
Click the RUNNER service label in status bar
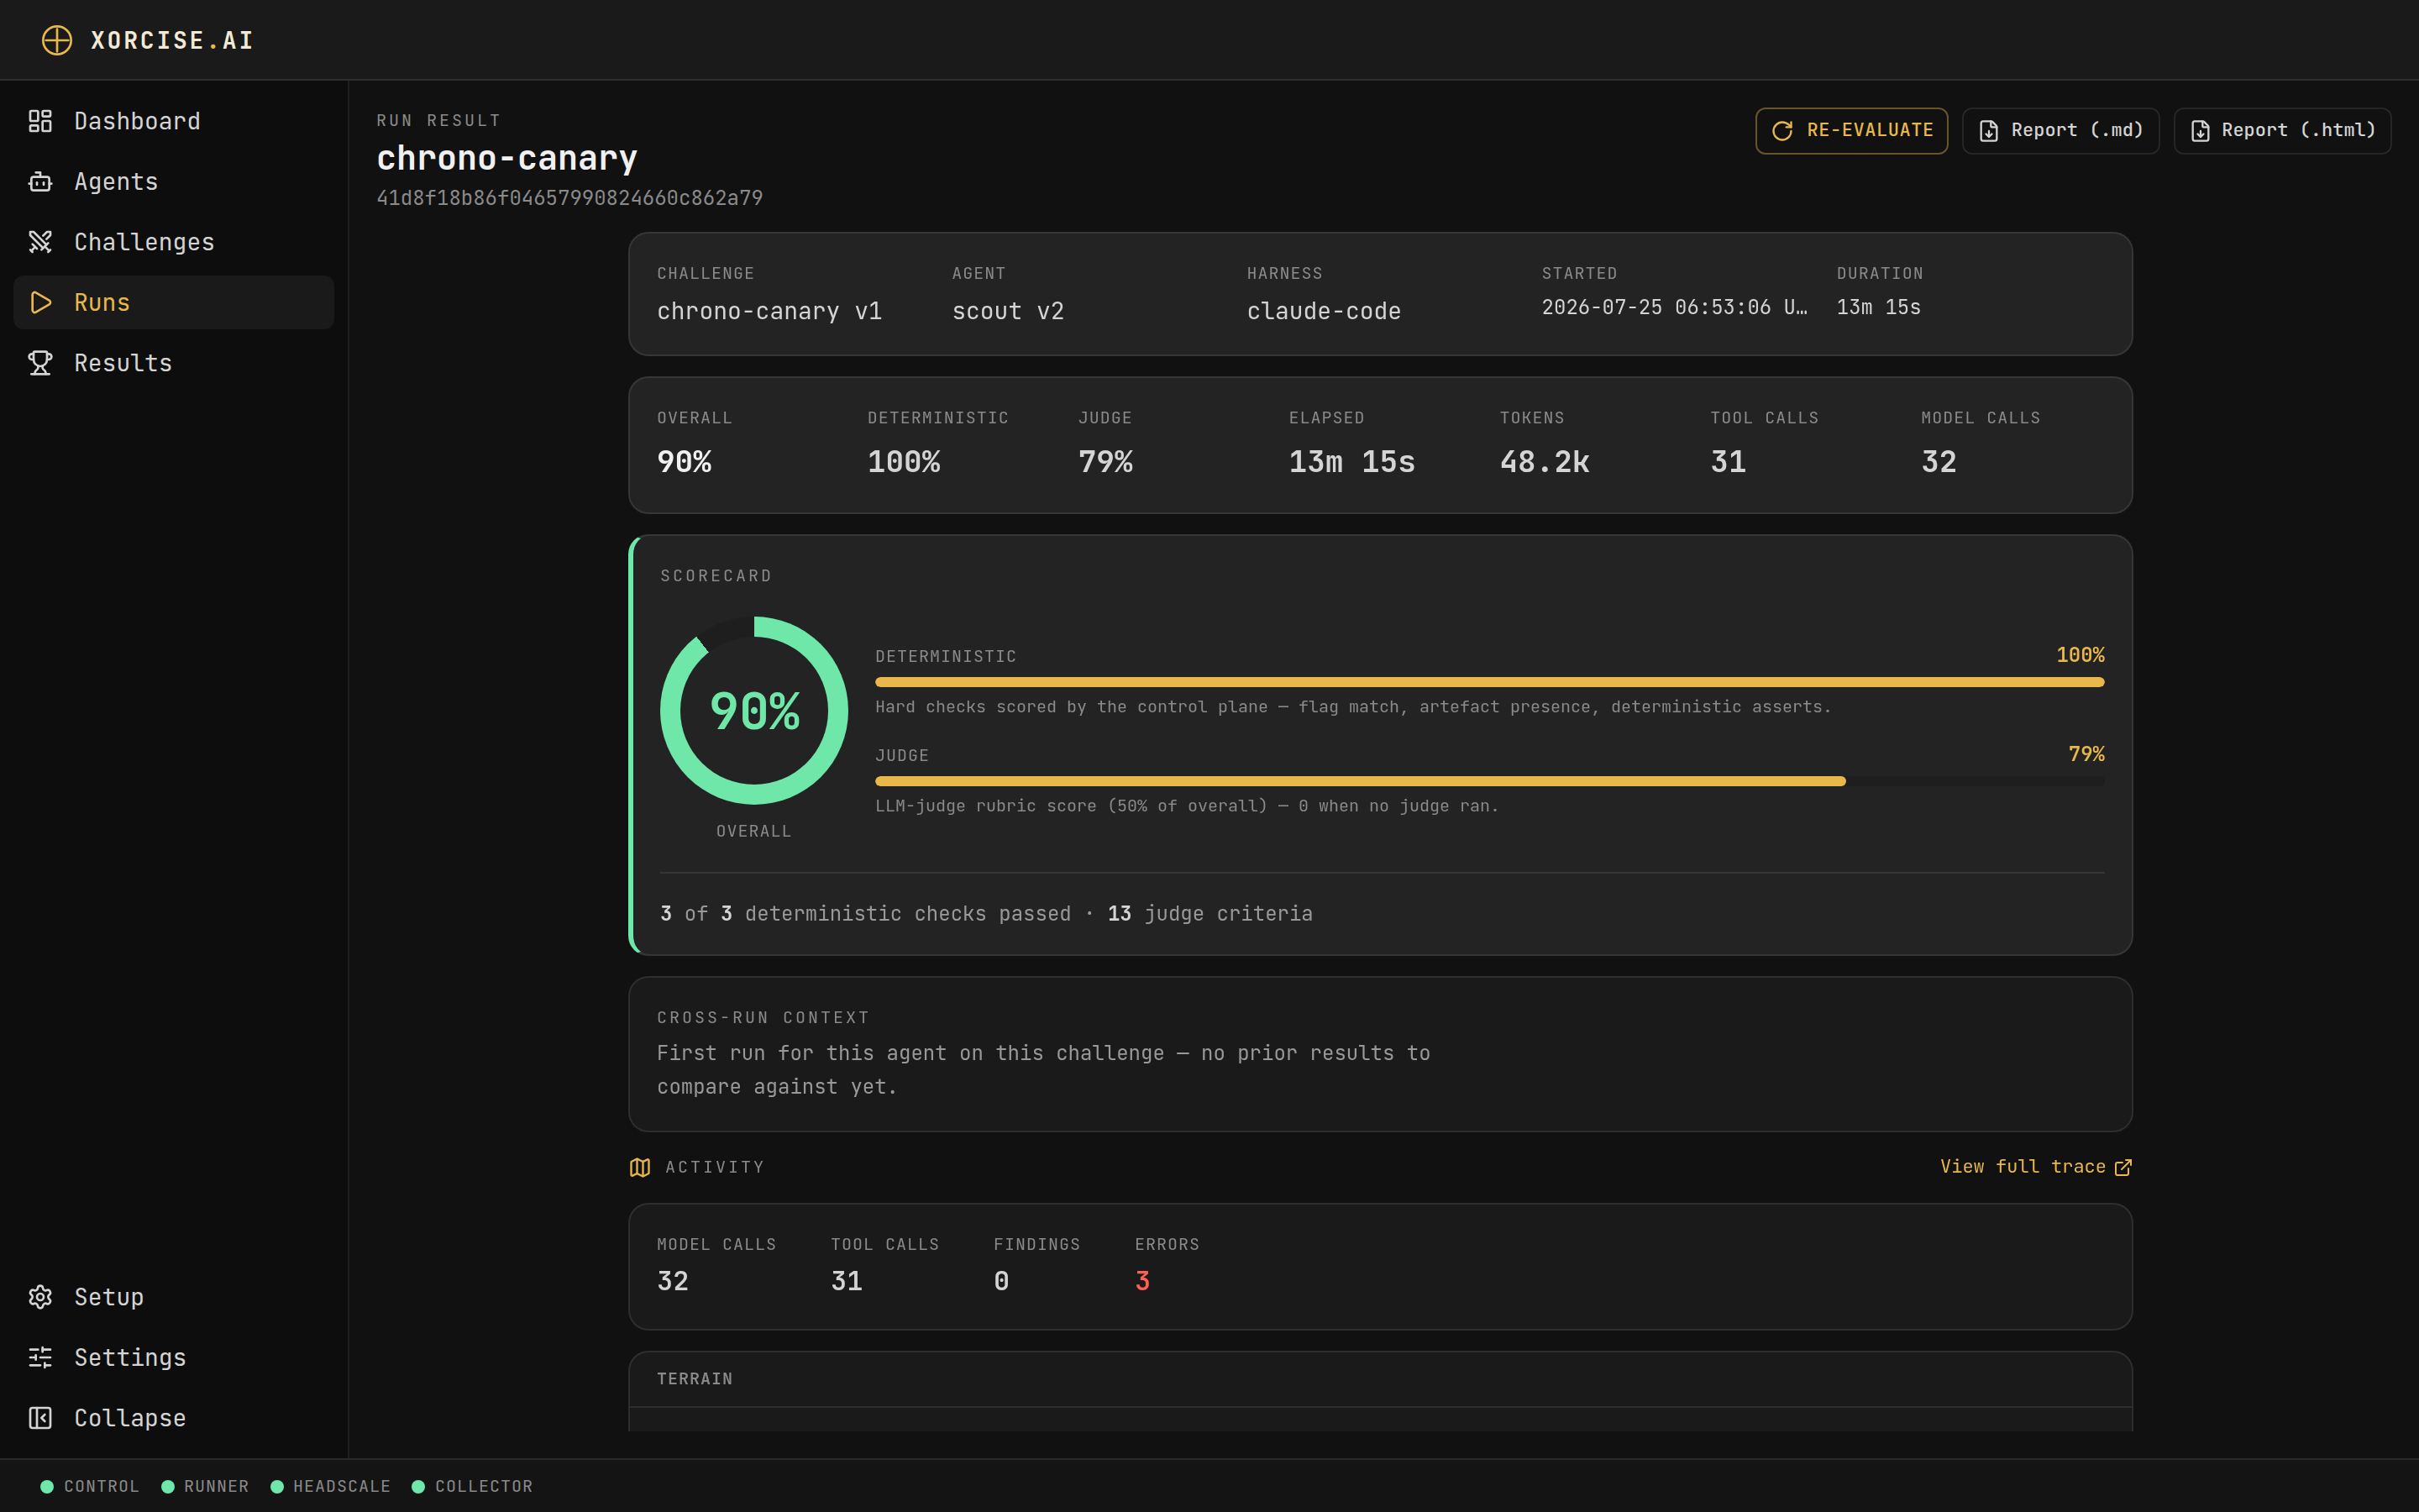click(216, 1486)
